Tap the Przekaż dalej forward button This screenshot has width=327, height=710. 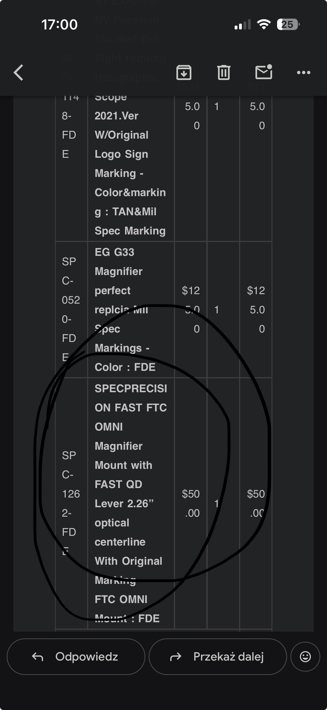[217, 657]
